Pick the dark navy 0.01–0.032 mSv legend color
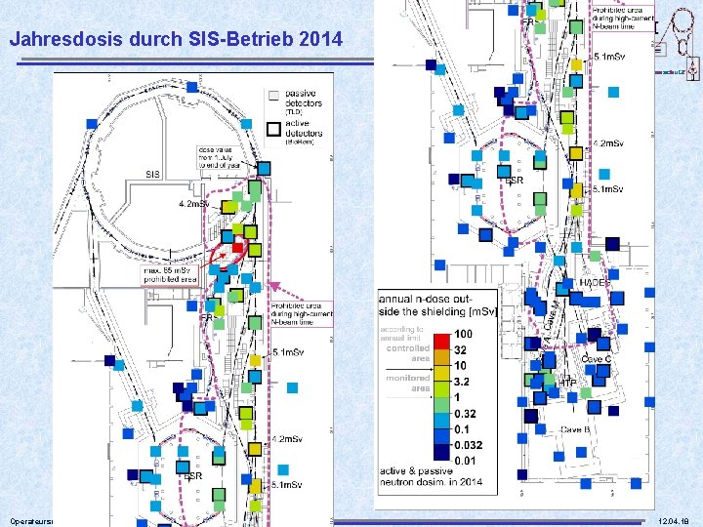Image resolution: width=703 pixels, height=527 pixels. [x=442, y=452]
